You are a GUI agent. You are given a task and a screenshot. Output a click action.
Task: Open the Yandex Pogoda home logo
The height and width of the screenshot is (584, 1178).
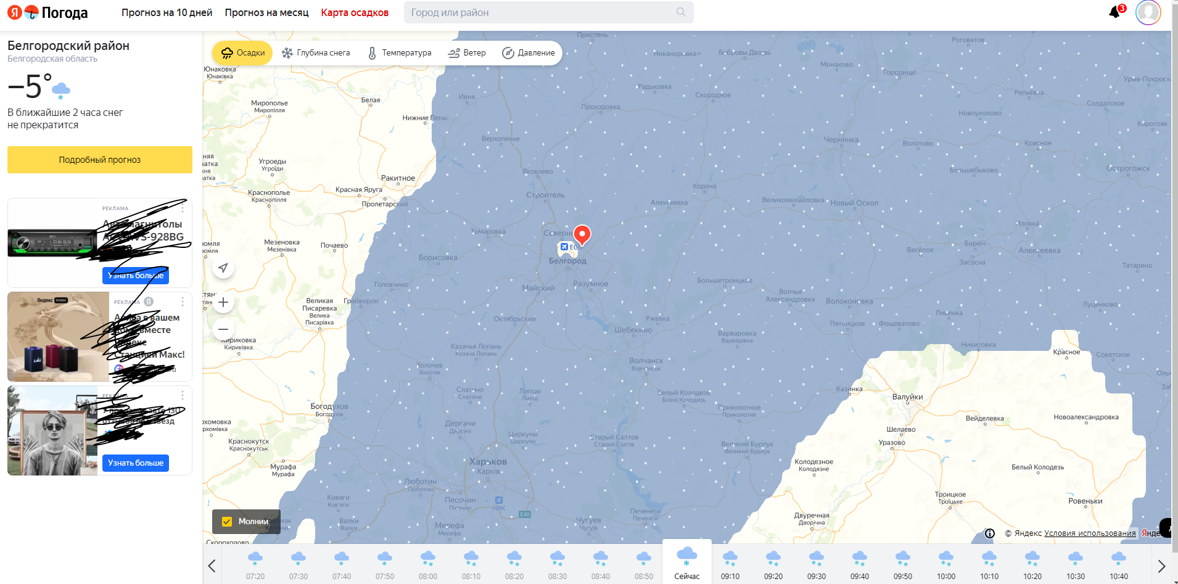point(47,12)
